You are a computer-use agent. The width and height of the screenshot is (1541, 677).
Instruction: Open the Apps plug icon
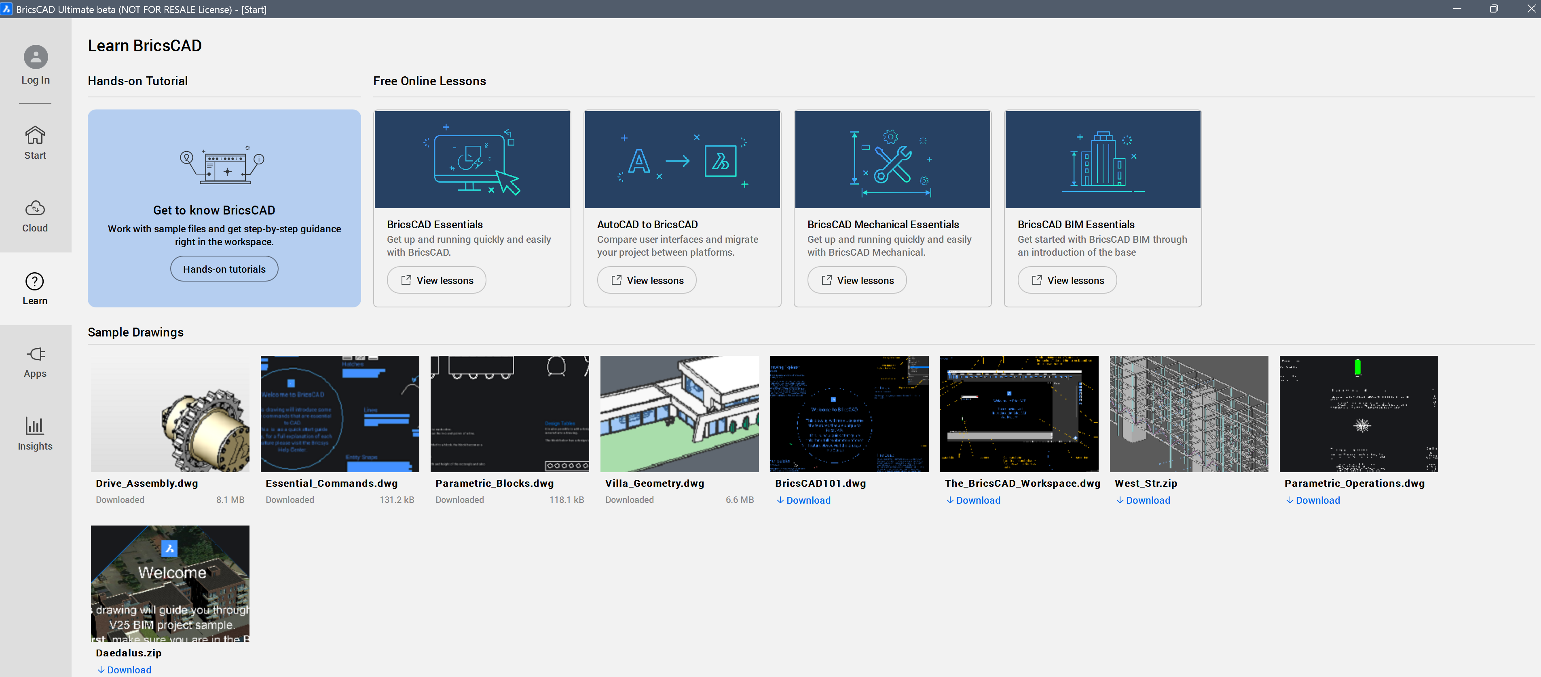(35, 354)
